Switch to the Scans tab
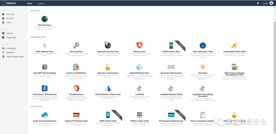 [30, 4]
